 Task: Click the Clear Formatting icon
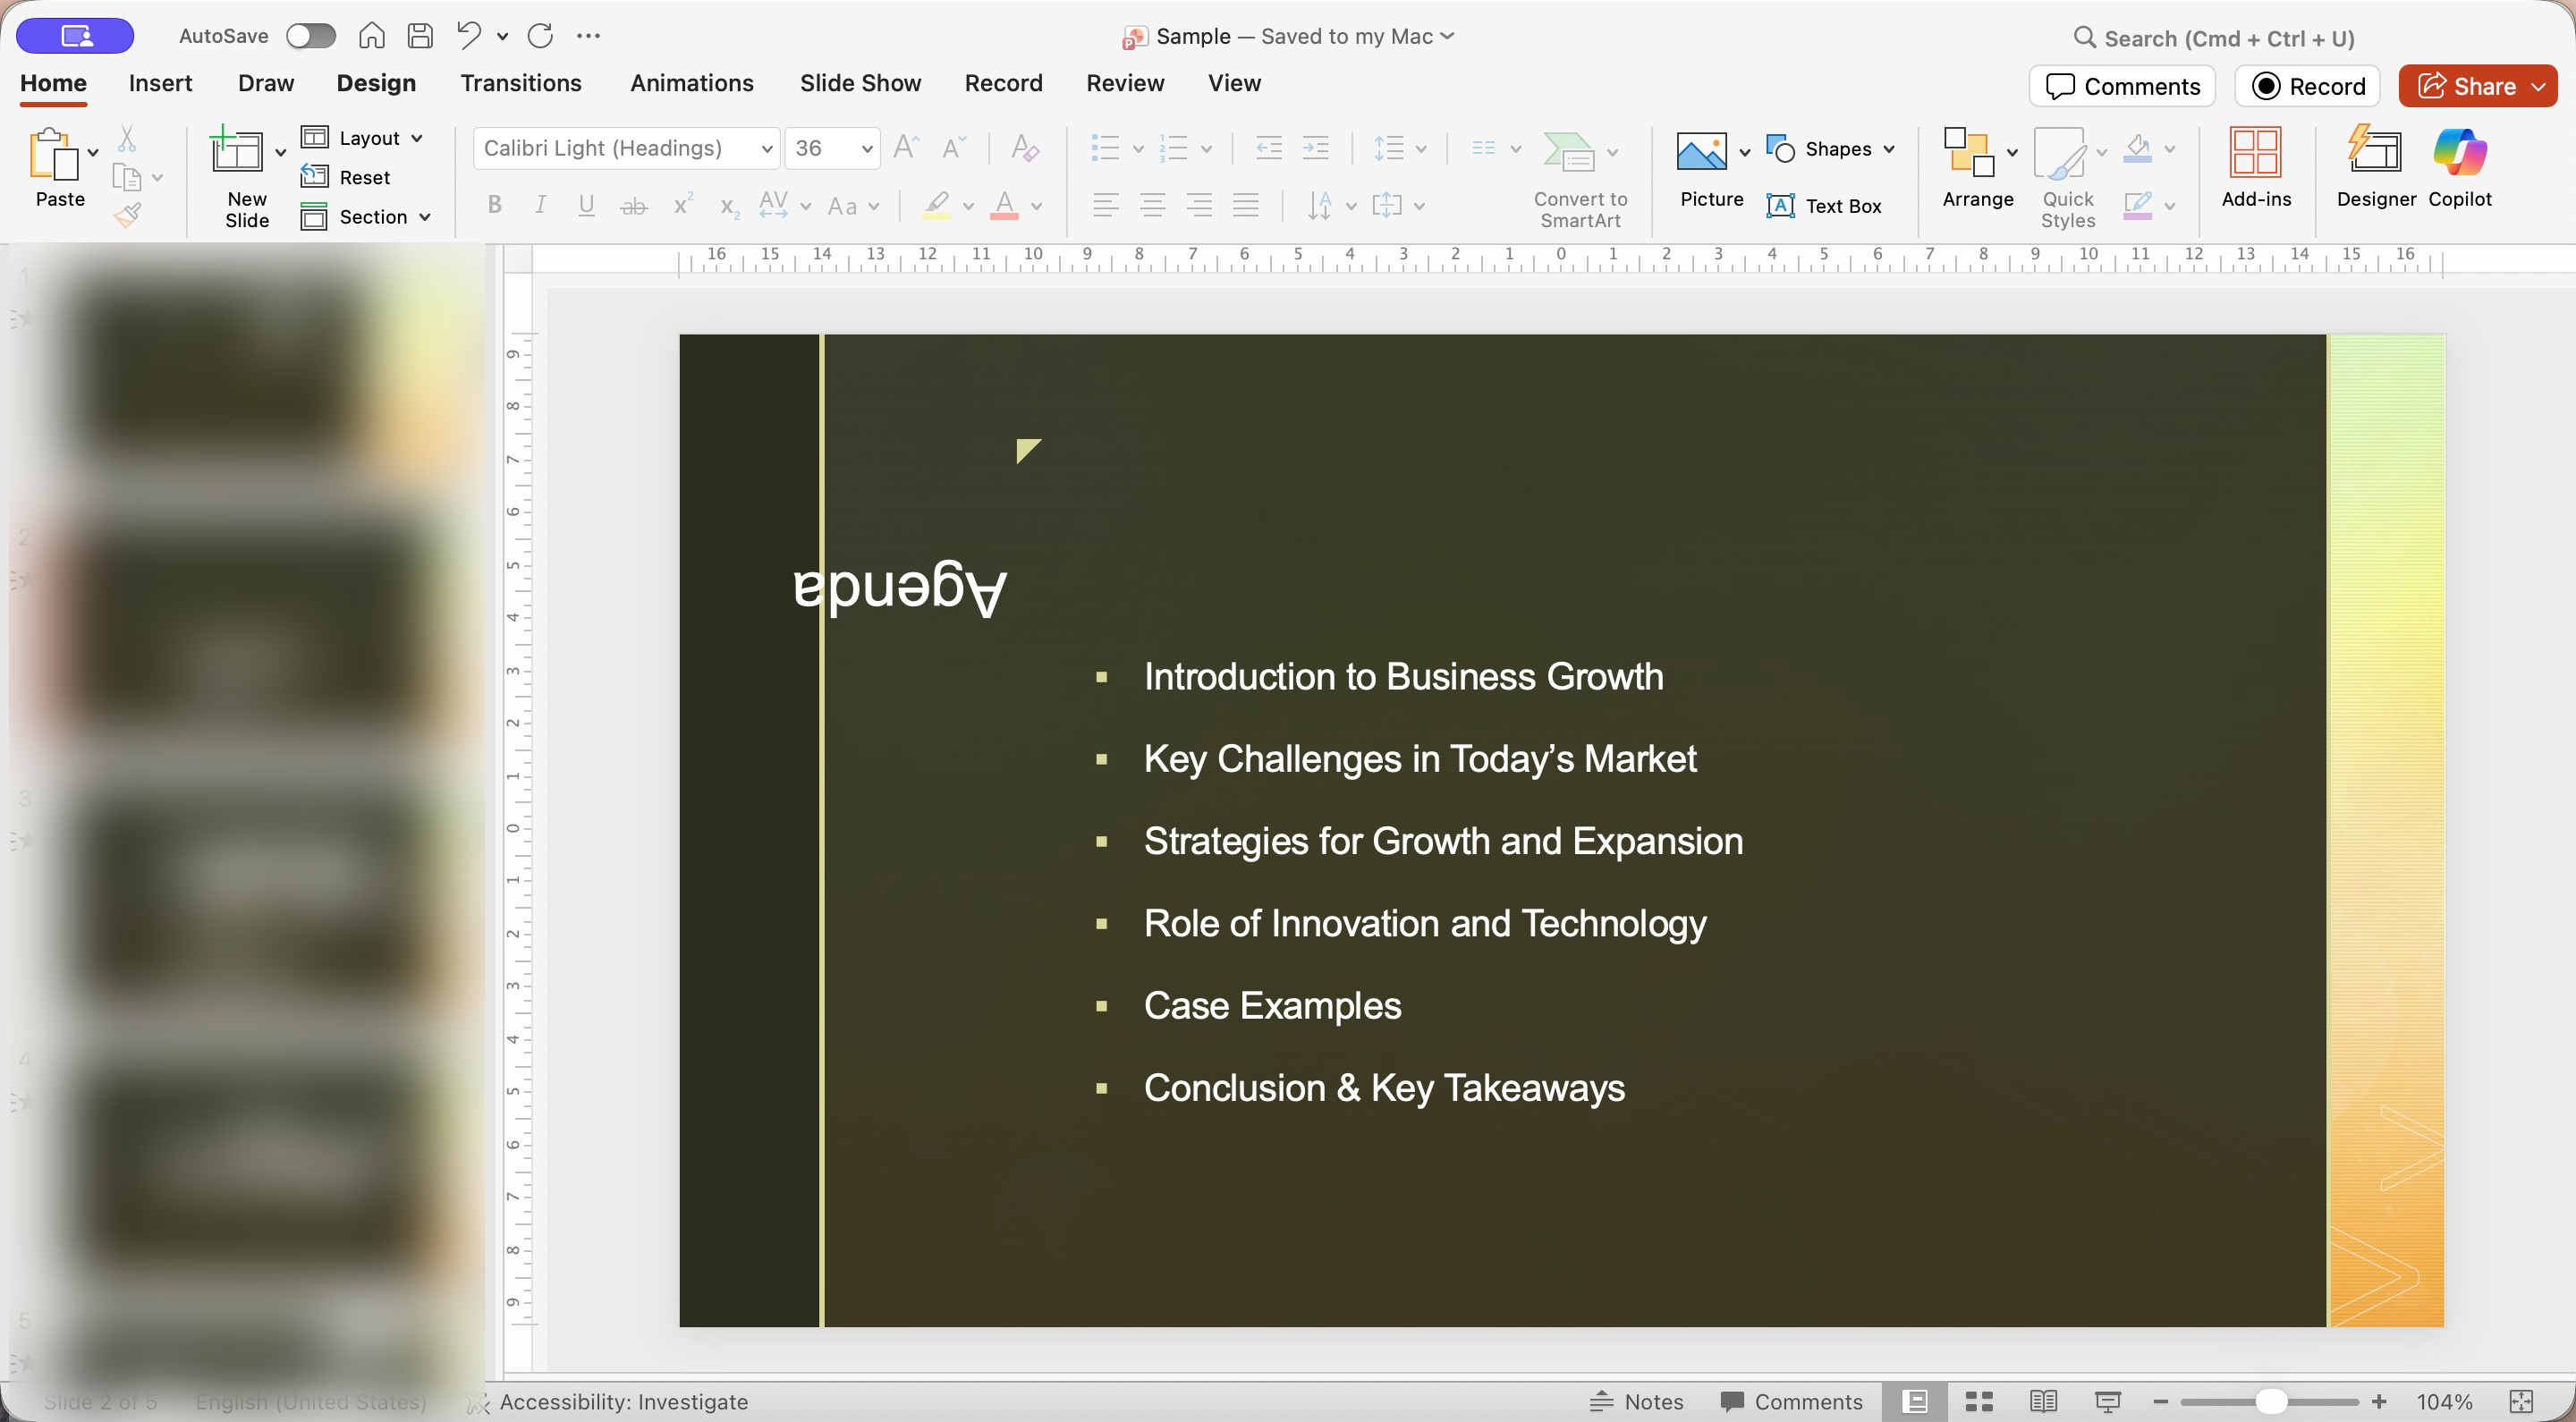[x=1025, y=148]
